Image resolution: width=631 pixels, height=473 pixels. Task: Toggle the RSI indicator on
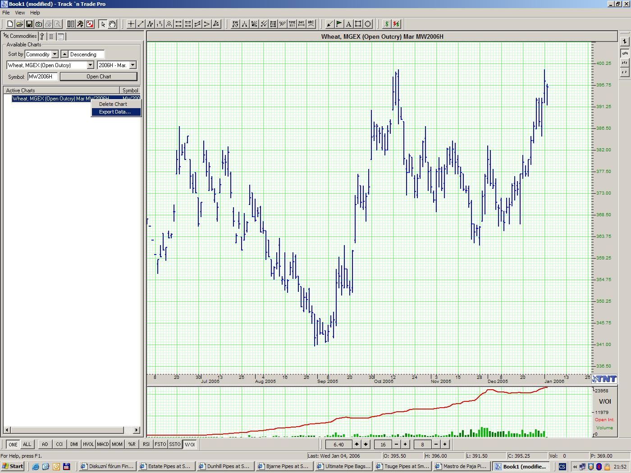pyautogui.click(x=146, y=444)
